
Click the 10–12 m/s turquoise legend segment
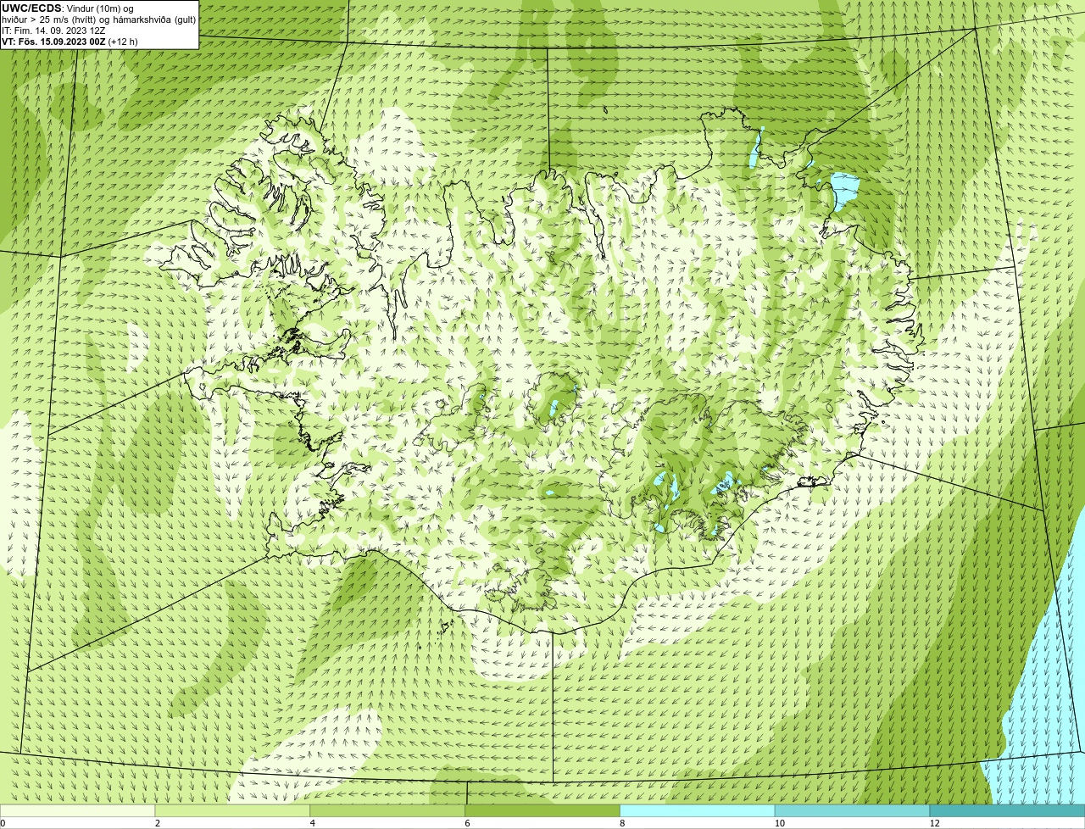[x=852, y=810]
